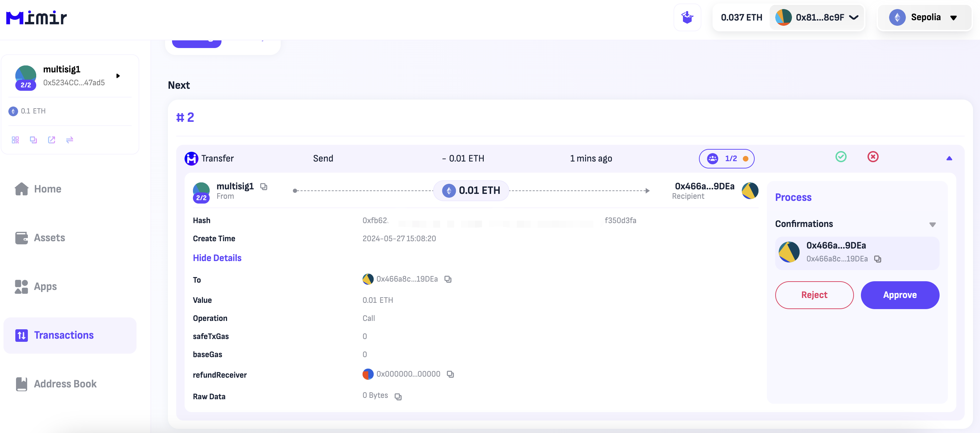Expand the Confirmations dropdown arrow
Viewport: 980px width, 433px height.
(x=932, y=225)
